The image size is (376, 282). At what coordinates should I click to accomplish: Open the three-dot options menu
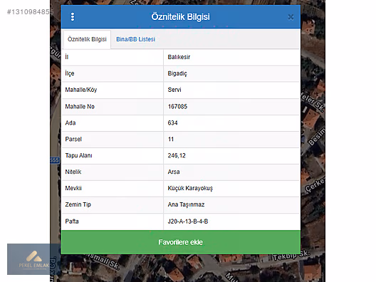(73, 17)
